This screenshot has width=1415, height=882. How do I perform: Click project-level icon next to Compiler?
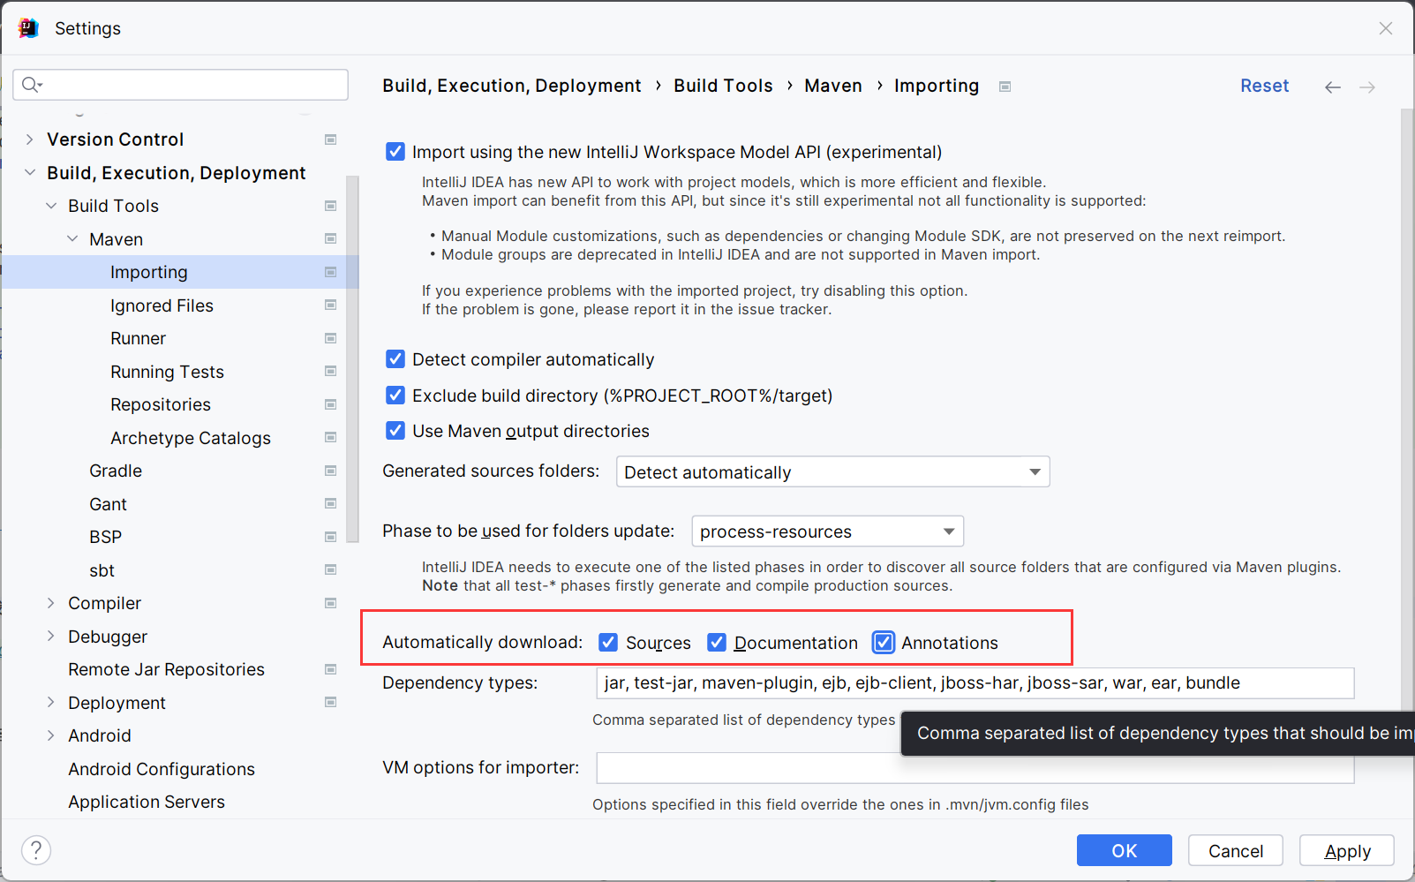click(x=331, y=603)
